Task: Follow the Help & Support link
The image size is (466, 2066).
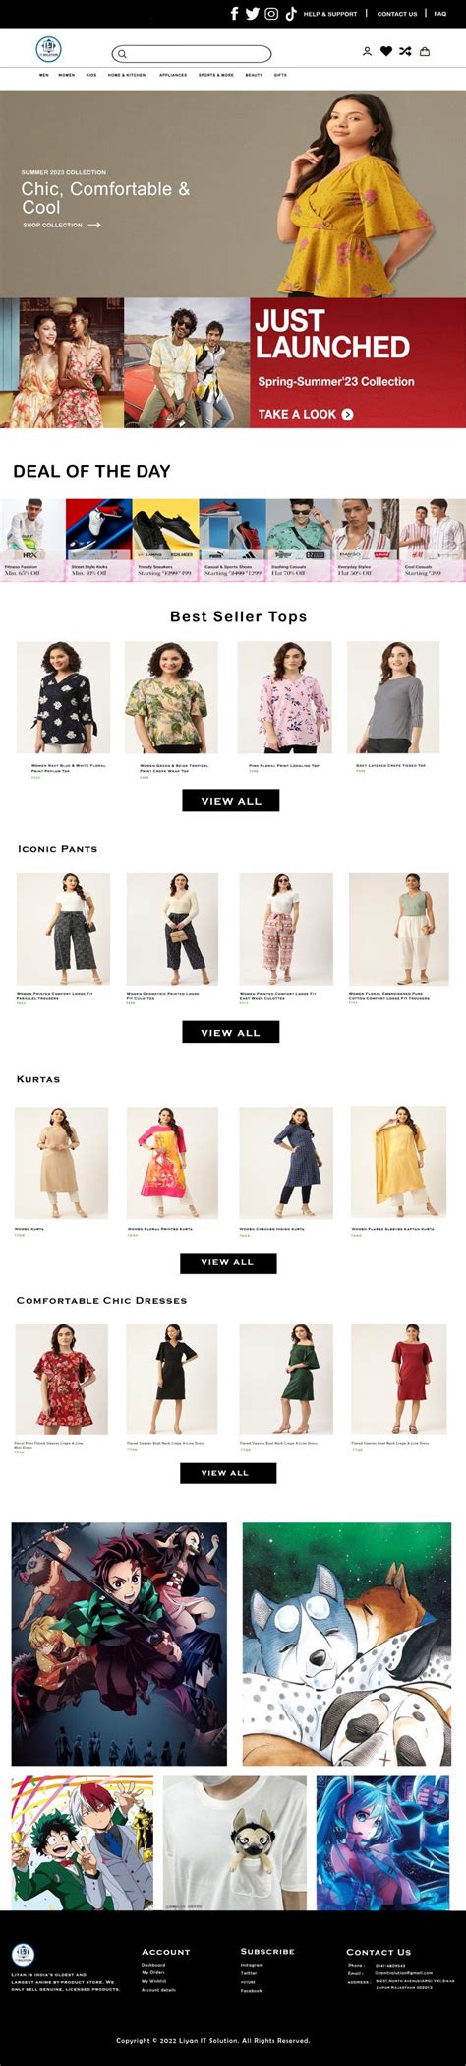Action: point(330,14)
